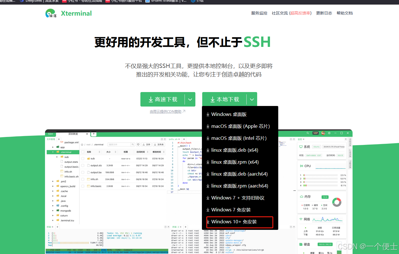Open the 服务监控 navigation link
Viewport: 399px width, 254px height.
pos(259,13)
